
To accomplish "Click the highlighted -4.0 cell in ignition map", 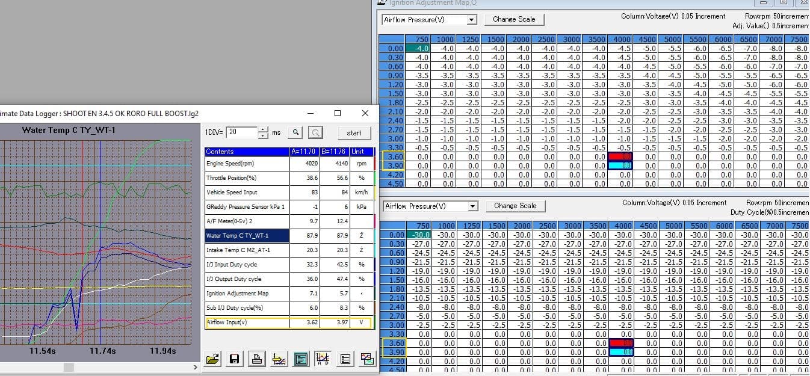I will tap(419, 48).
